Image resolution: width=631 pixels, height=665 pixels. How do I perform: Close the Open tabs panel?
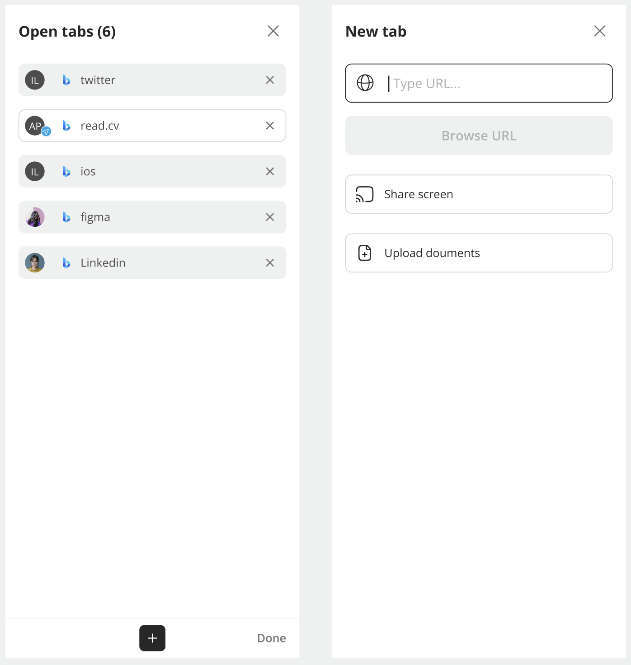pyautogui.click(x=273, y=31)
